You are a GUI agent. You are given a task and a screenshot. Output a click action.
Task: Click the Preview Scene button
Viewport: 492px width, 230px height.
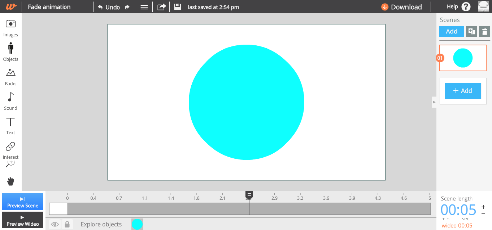point(23,202)
